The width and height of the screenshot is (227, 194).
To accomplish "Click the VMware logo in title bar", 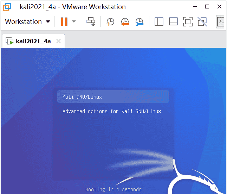I will point(7,7).
